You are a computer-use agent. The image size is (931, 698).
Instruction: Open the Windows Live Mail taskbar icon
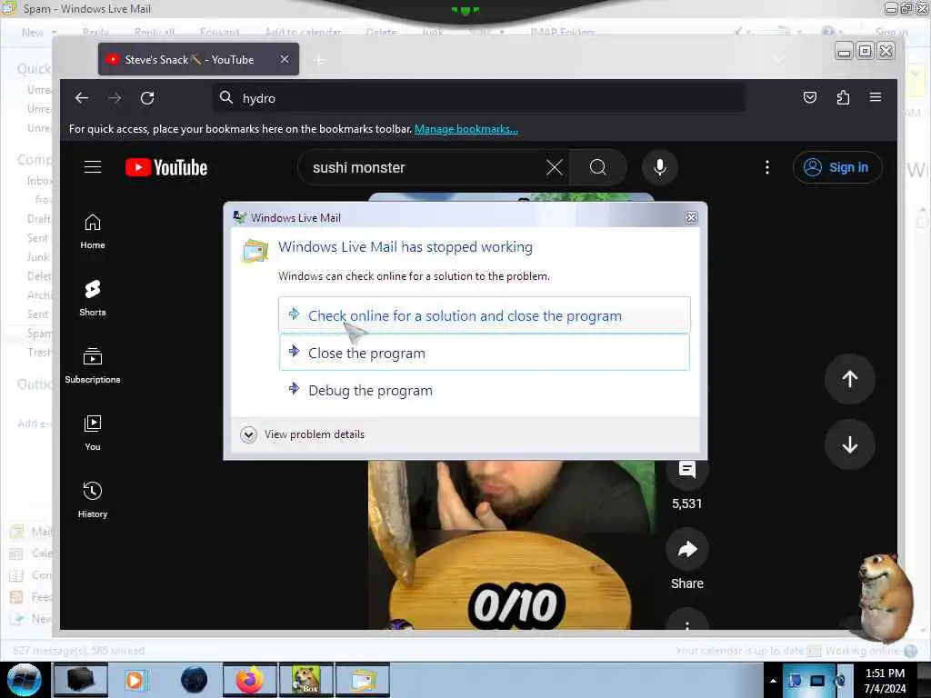click(363, 680)
